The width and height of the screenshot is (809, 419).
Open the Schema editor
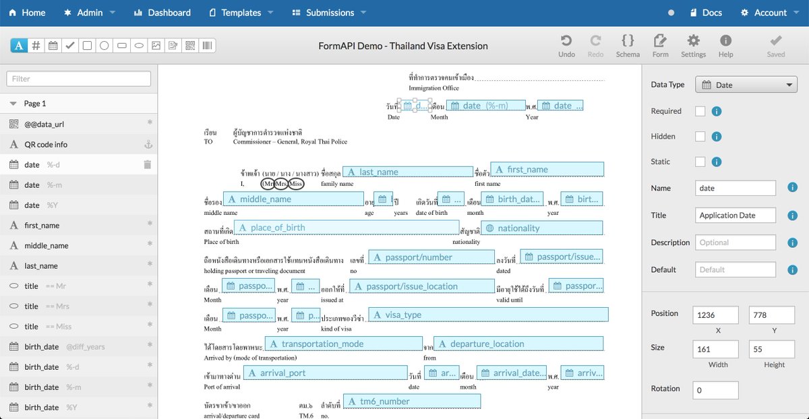coord(628,46)
